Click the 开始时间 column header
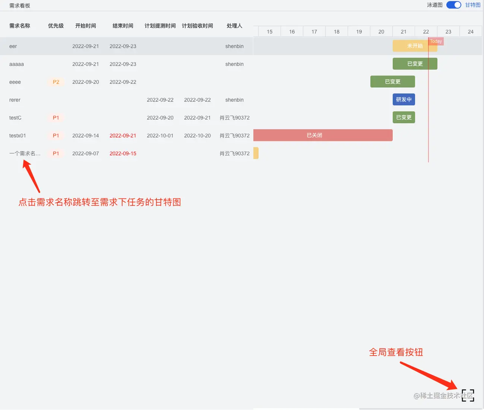This screenshot has height=410, width=484. click(86, 26)
